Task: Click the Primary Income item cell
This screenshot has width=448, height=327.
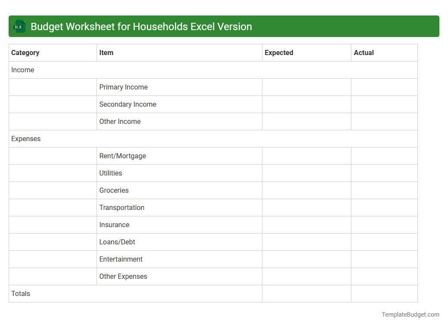Action: [x=123, y=87]
